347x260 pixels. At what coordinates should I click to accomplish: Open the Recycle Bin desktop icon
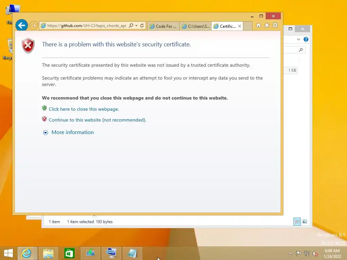pyautogui.click(x=8, y=49)
